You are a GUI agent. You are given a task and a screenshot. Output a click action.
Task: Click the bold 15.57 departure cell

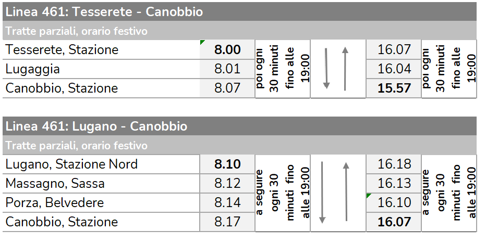394,88
